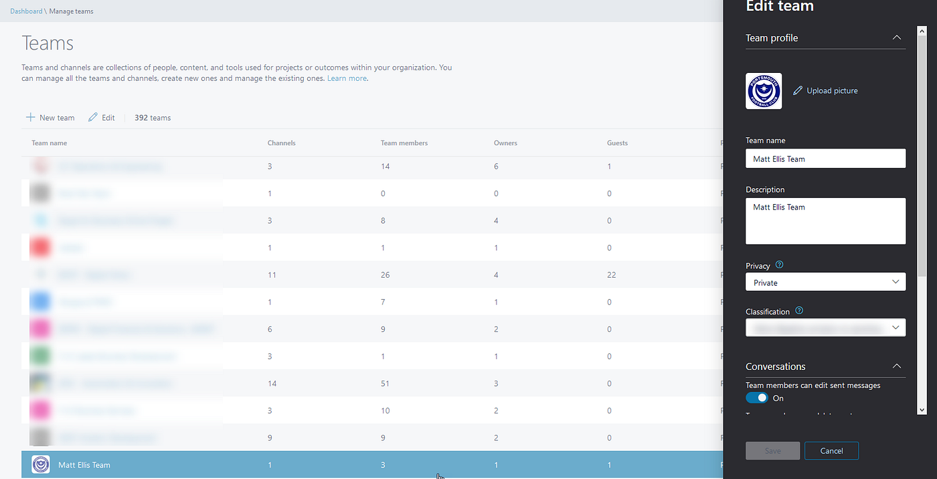Click the plus icon beside New team

pyautogui.click(x=30, y=118)
